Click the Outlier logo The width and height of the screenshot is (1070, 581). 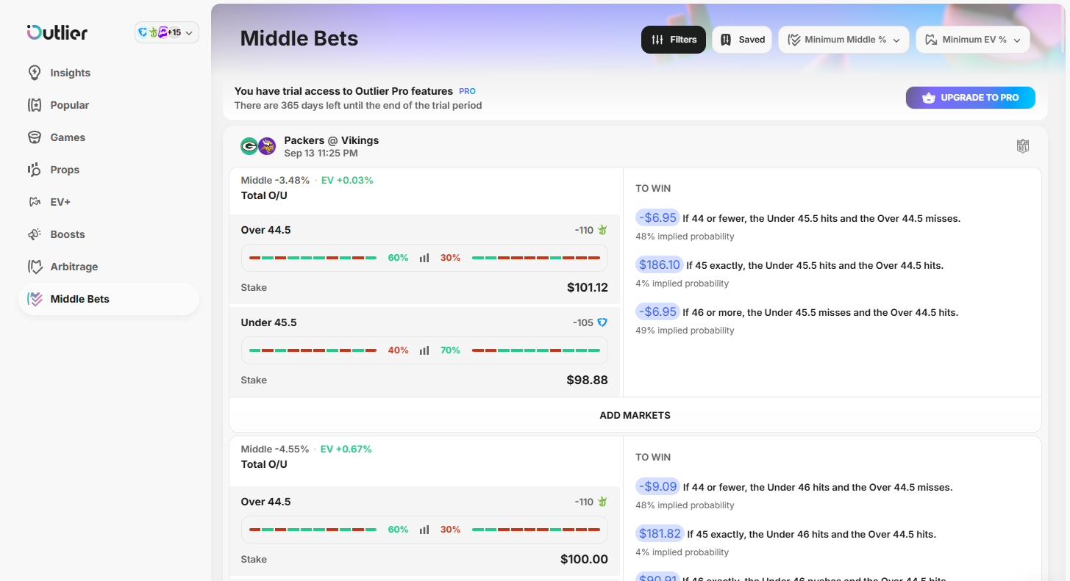point(57,32)
